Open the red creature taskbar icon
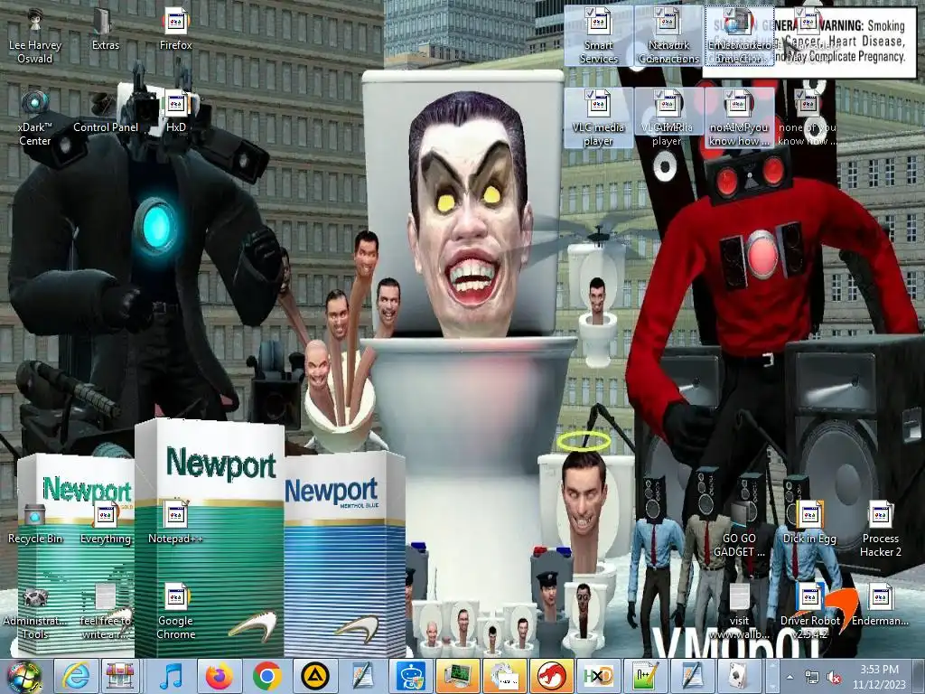The height and width of the screenshot is (694, 925). (x=550, y=676)
